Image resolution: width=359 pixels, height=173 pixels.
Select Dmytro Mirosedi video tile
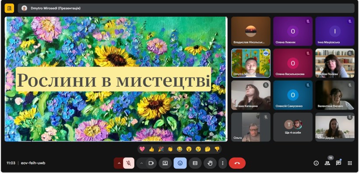251,63
